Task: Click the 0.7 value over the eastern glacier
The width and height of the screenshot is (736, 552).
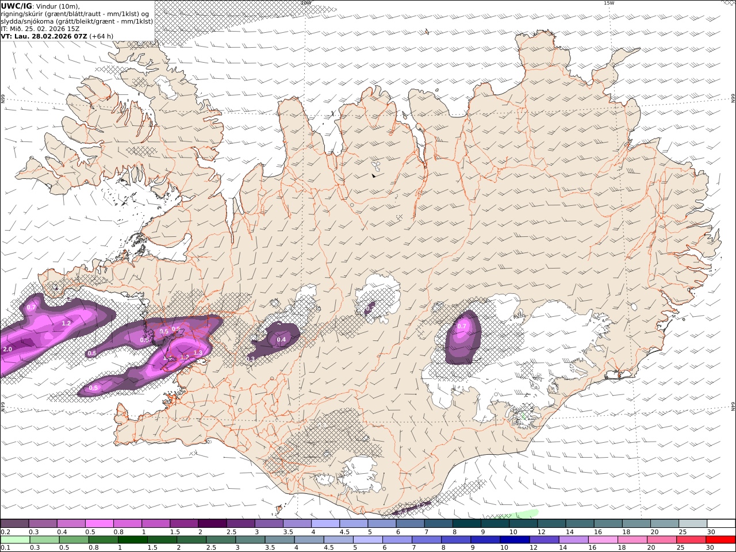Action: (461, 326)
